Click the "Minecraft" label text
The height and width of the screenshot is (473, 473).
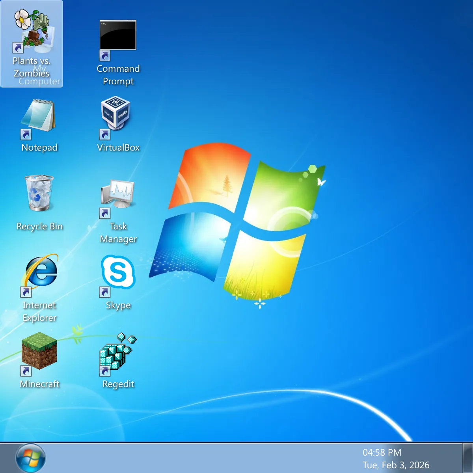coord(39,384)
